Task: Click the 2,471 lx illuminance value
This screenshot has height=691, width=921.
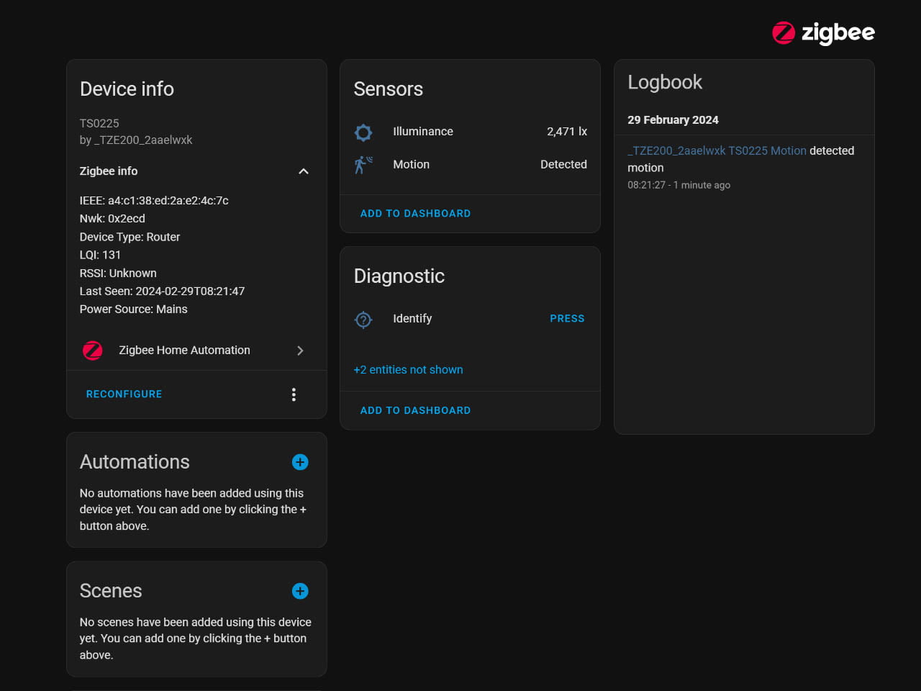Action: (567, 131)
